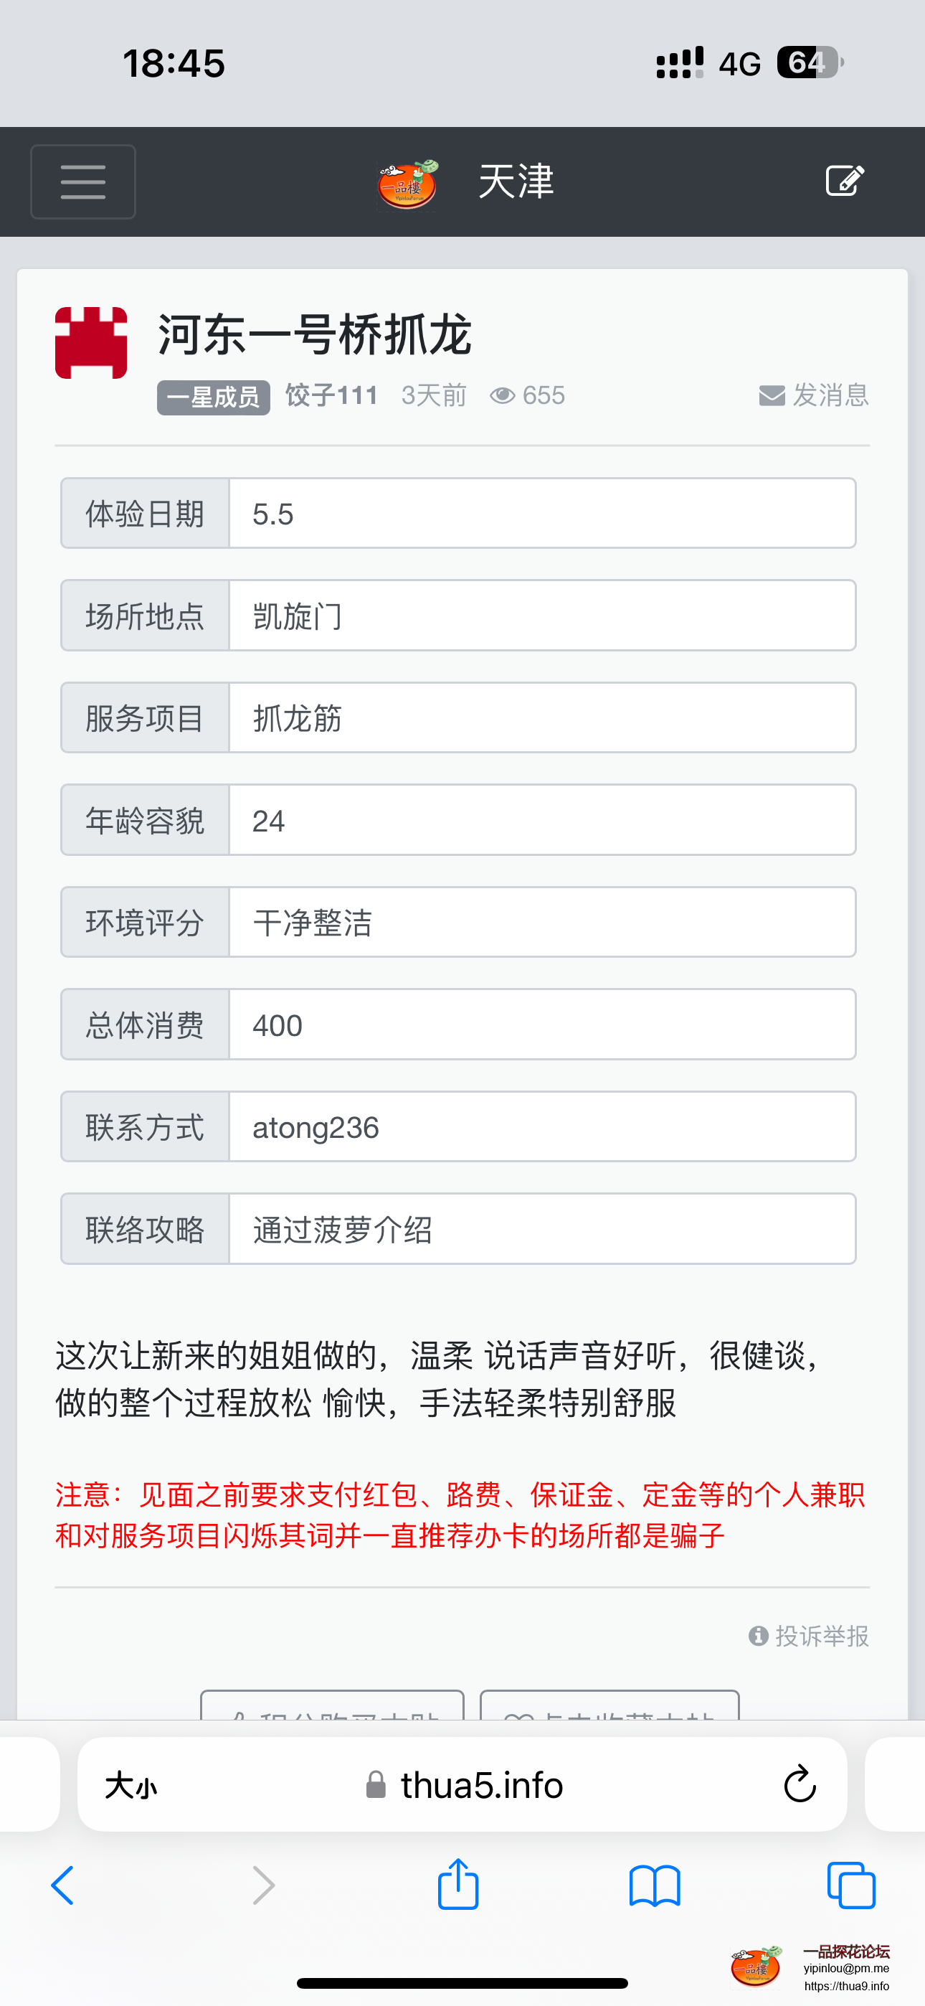Tap the Safari forward arrow
The image size is (925, 2006).
pyautogui.click(x=263, y=1885)
